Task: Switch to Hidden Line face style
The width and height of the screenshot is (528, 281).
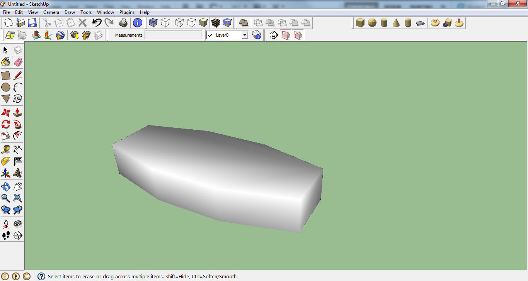Action: [191, 23]
